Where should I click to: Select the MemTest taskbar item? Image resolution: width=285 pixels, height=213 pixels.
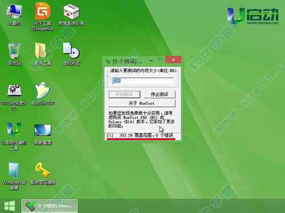(50, 206)
